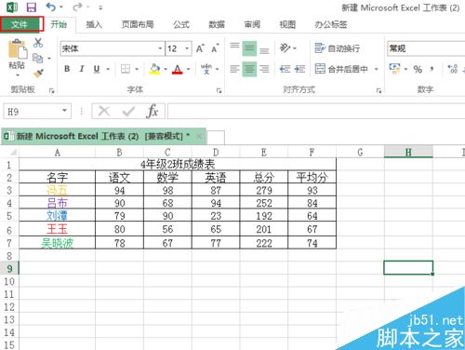The image size is (465, 350).
Task: Toggle Underline formatting
Action: (97, 69)
